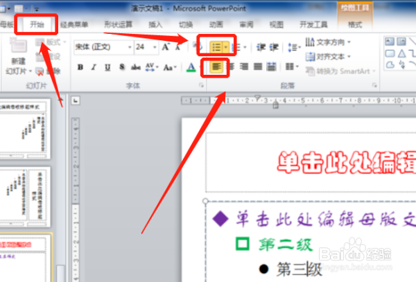The width and height of the screenshot is (416, 282).
Task: Select the rectangle shape in shapes gallery
Action: (x=390, y=53)
